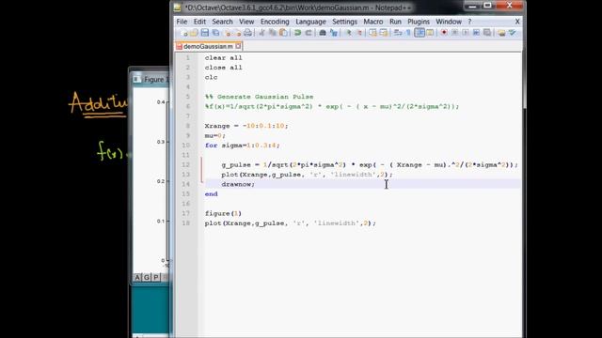
Task: Click the user-defined language dialog icon
Action: point(430,33)
